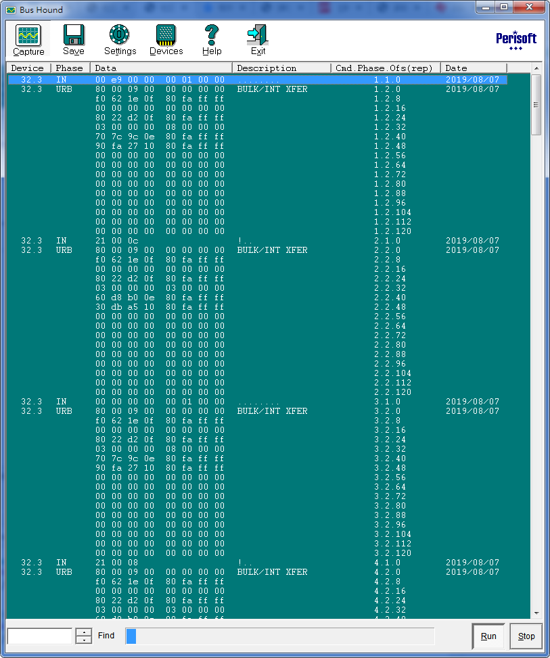Open the Settings dial icon

point(120,35)
